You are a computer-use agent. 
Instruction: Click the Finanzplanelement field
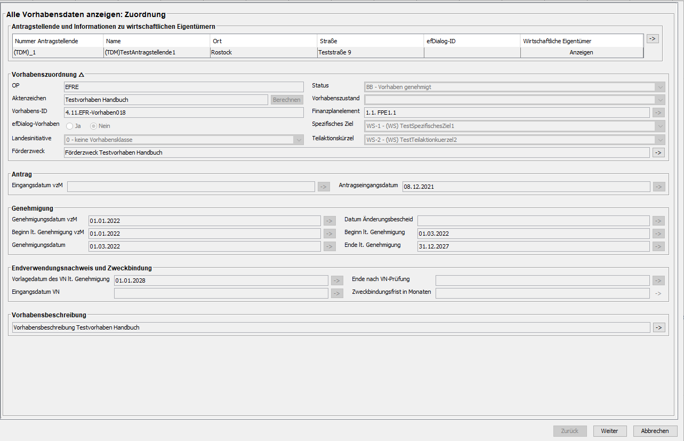506,113
